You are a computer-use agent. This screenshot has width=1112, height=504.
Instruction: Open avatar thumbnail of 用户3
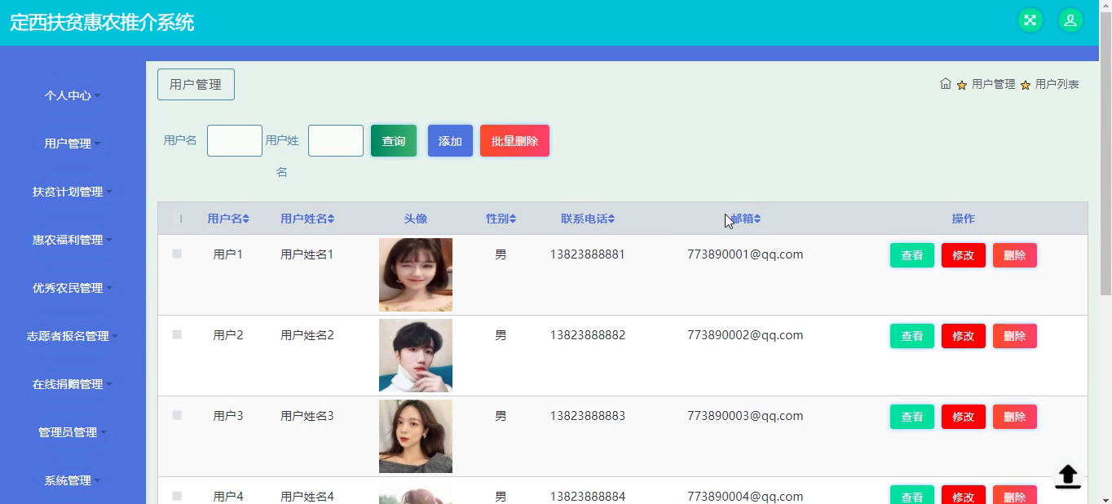(x=416, y=436)
